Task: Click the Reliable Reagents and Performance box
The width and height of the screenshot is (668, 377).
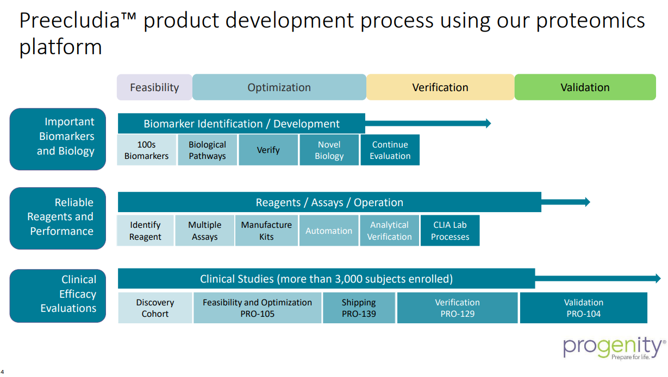Action: tap(58, 219)
